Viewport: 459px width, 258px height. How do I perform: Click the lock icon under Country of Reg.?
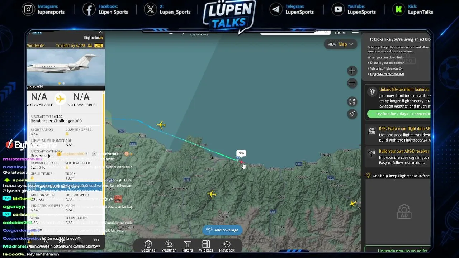(67, 134)
